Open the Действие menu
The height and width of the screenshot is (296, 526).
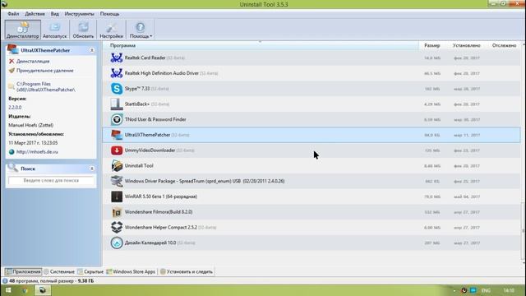point(35,14)
